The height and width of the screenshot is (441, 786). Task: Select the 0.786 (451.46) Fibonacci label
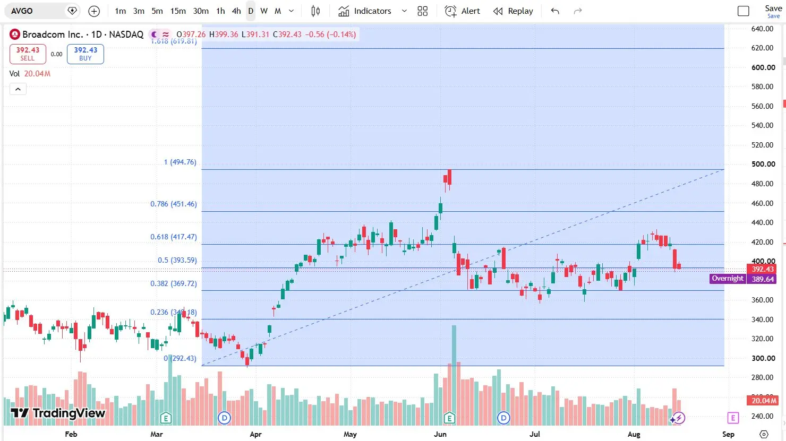174,204
